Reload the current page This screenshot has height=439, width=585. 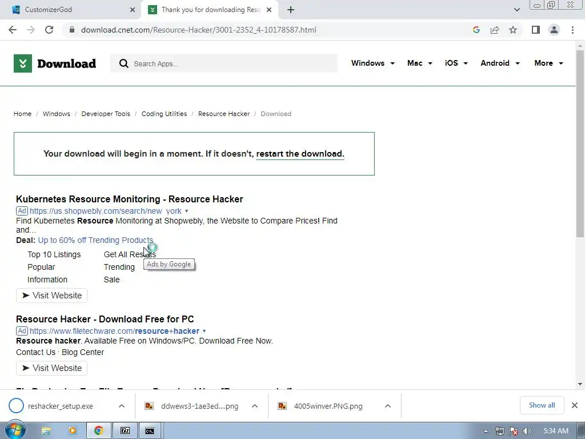pyautogui.click(x=49, y=30)
